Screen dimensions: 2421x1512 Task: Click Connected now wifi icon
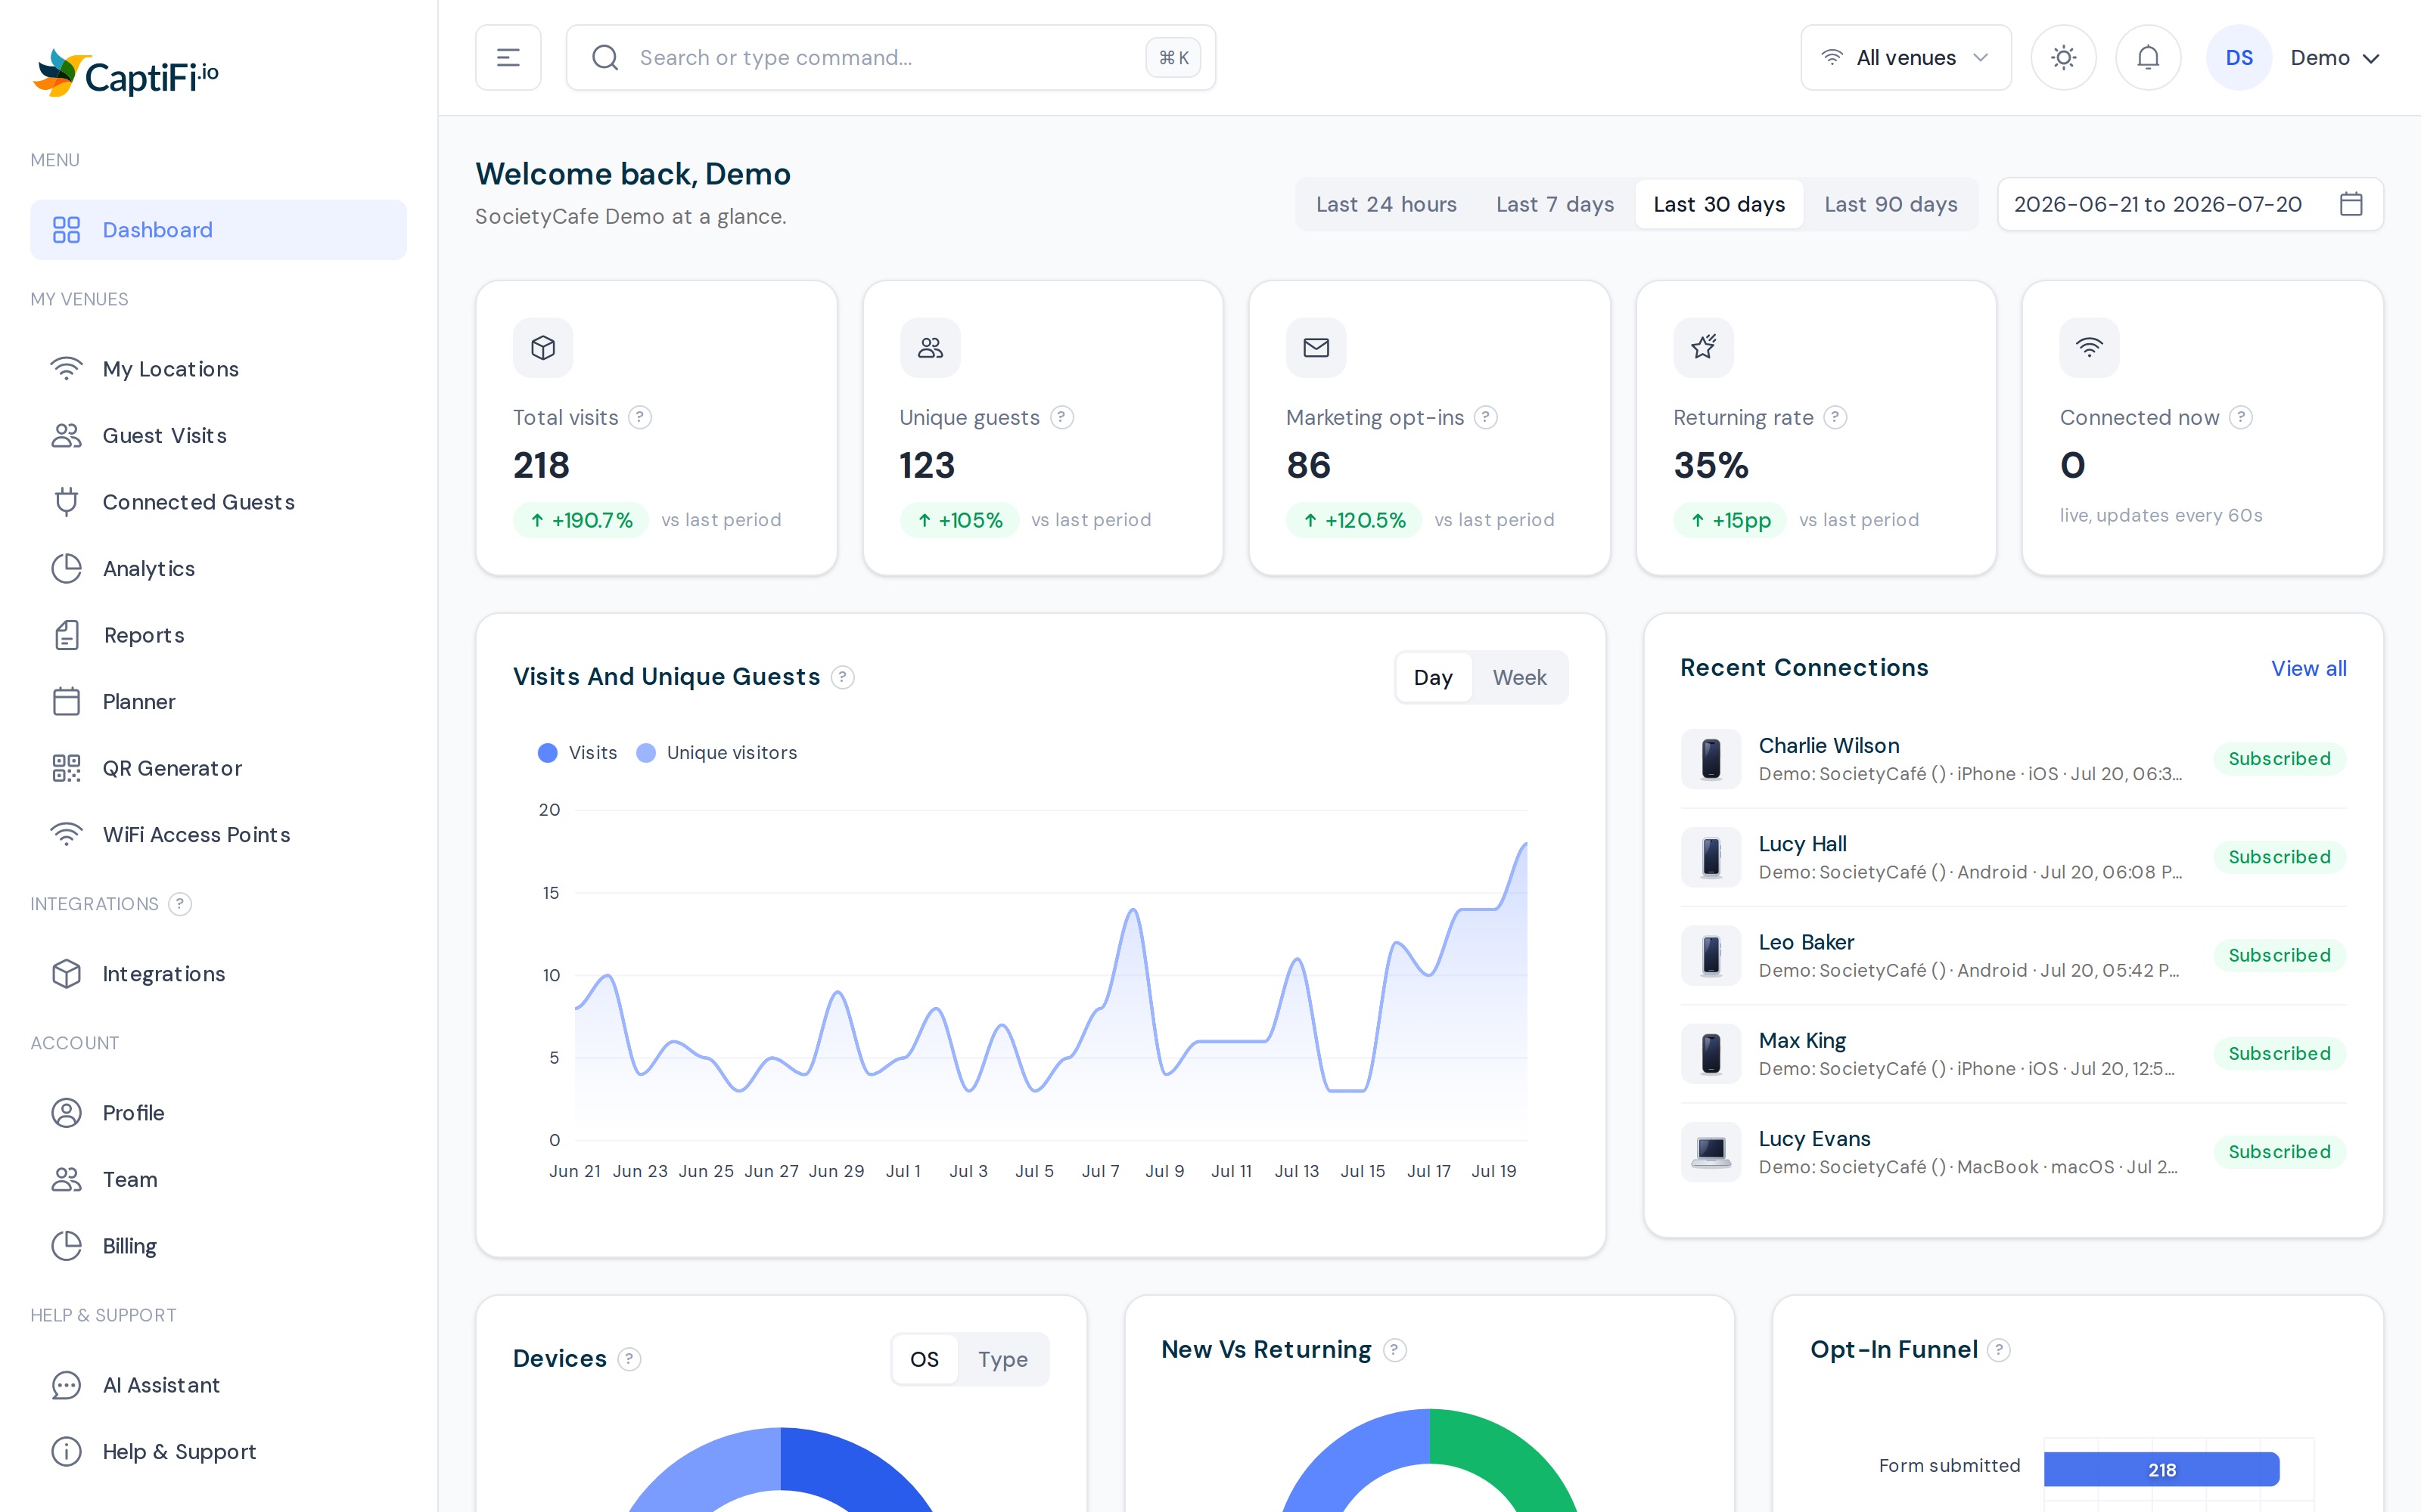[x=2090, y=348]
